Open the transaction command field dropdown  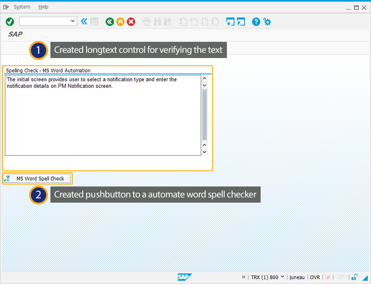[x=73, y=21]
